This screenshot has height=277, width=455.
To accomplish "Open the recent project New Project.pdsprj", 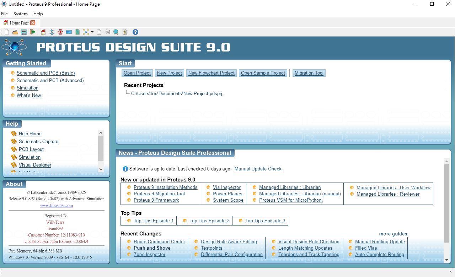I will point(176,93).
